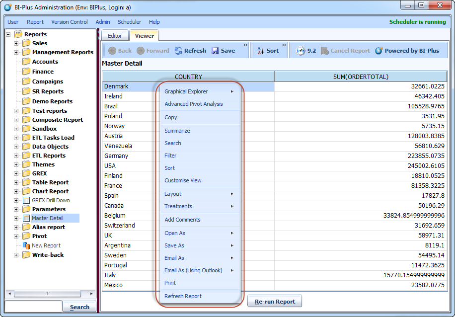Click the Refresh toolbar icon
The height and width of the screenshot is (317, 455).
pos(178,51)
